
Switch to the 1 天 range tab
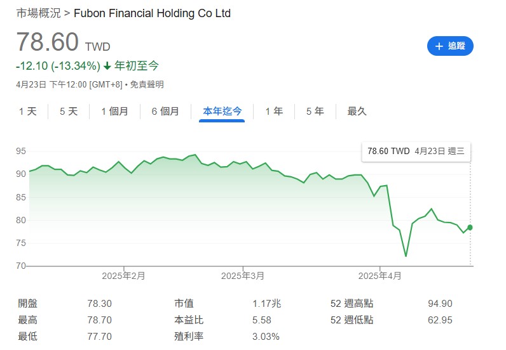pyautogui.click(x=28, y=112)
